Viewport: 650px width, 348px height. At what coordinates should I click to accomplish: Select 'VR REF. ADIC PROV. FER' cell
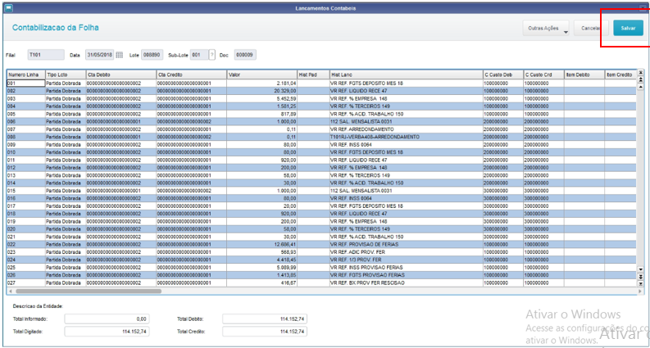406,252
